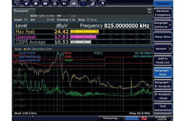Reset zoom with the 1:1 magnifier icon
The height and width of the screenshot is (121, 179).
(102, 4)
